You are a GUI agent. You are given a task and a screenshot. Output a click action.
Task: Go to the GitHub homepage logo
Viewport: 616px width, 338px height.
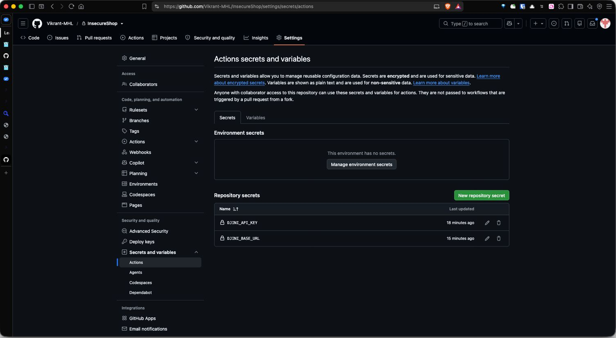tap(37, 24)
